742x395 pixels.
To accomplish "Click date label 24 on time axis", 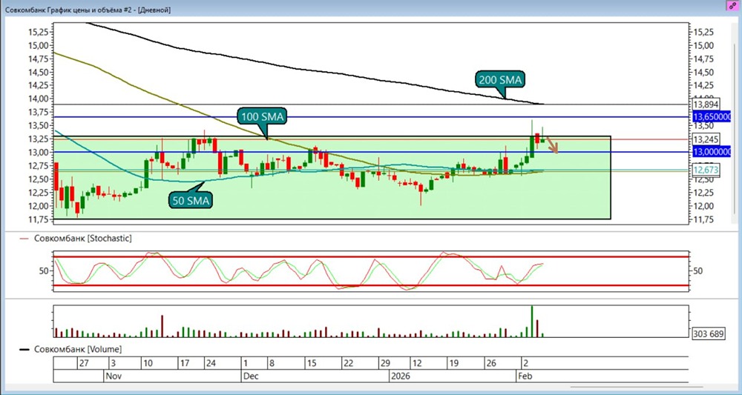I will (211, 364).
